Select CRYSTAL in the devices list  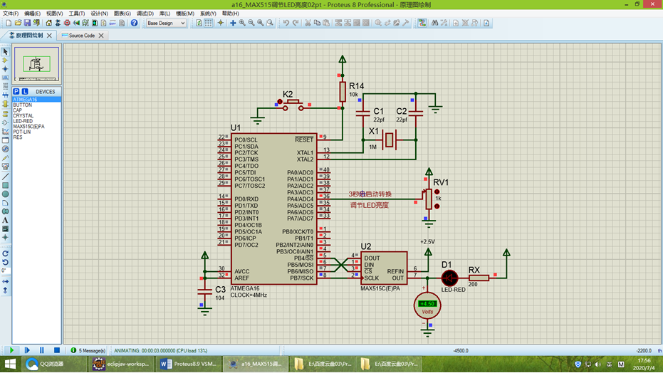37,116
